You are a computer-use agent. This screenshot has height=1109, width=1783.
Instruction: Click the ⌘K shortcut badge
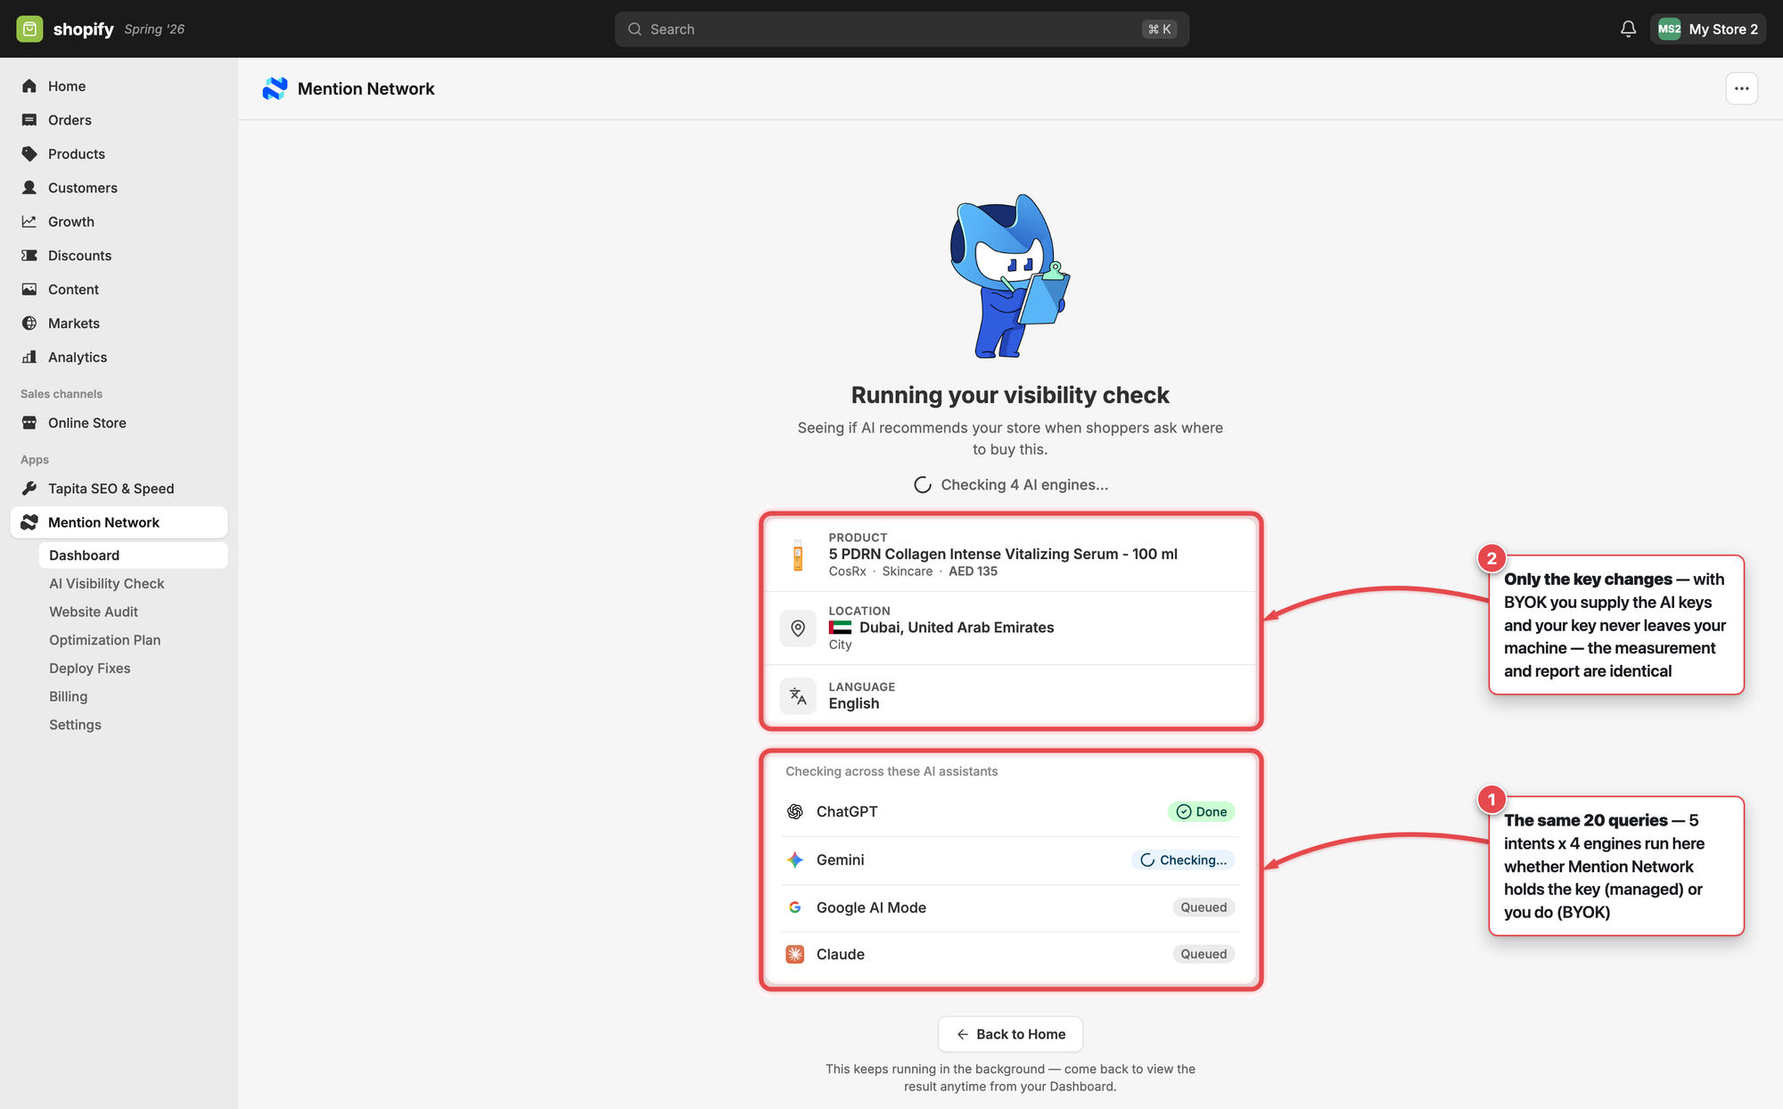pyautogui.click(x=1160, y=29)
